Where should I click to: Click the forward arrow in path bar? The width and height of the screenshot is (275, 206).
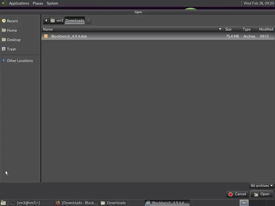point(88,20)
